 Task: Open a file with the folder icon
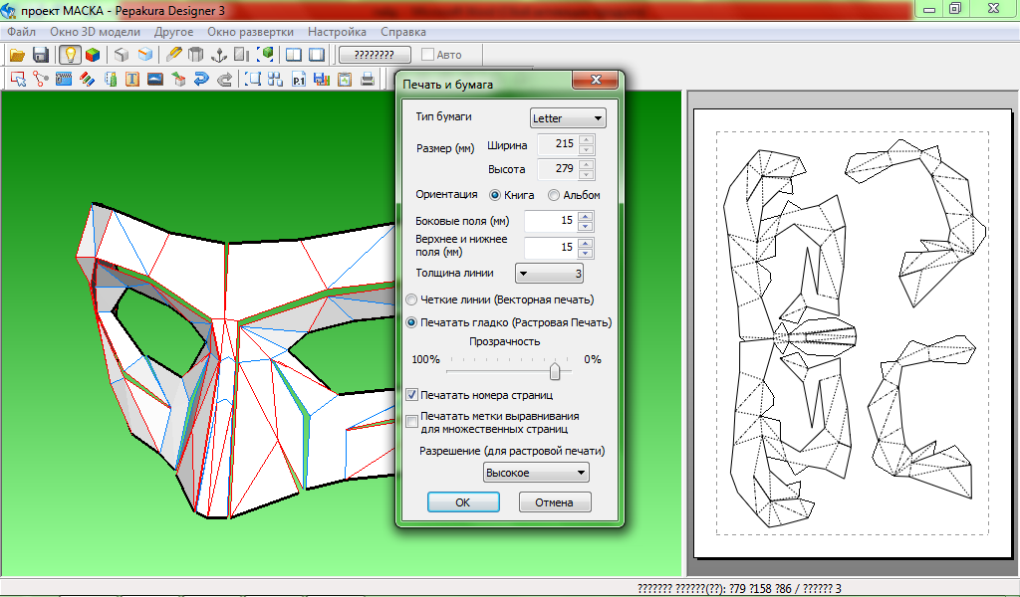point(17,55)
